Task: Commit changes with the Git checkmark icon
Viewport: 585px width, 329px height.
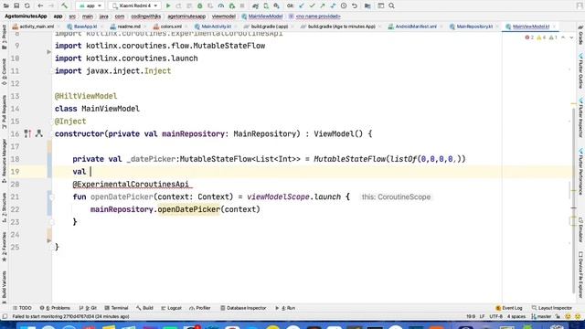Action: pos(312,6)
